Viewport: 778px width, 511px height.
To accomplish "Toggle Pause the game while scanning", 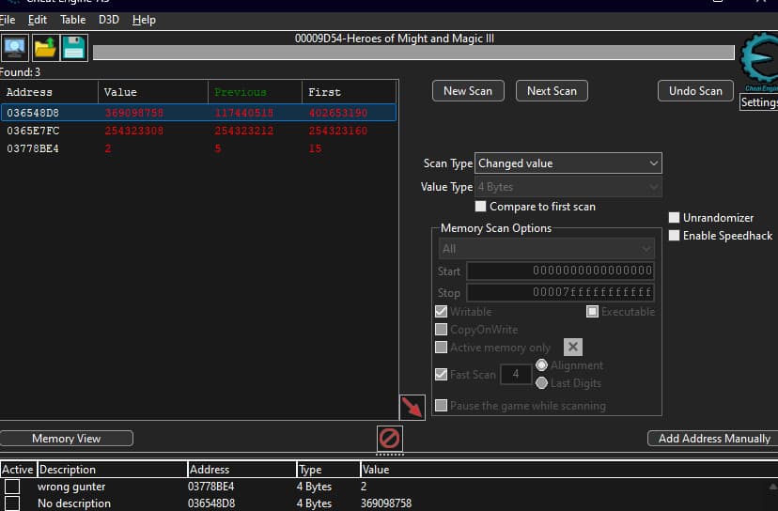I will point(441,406).
